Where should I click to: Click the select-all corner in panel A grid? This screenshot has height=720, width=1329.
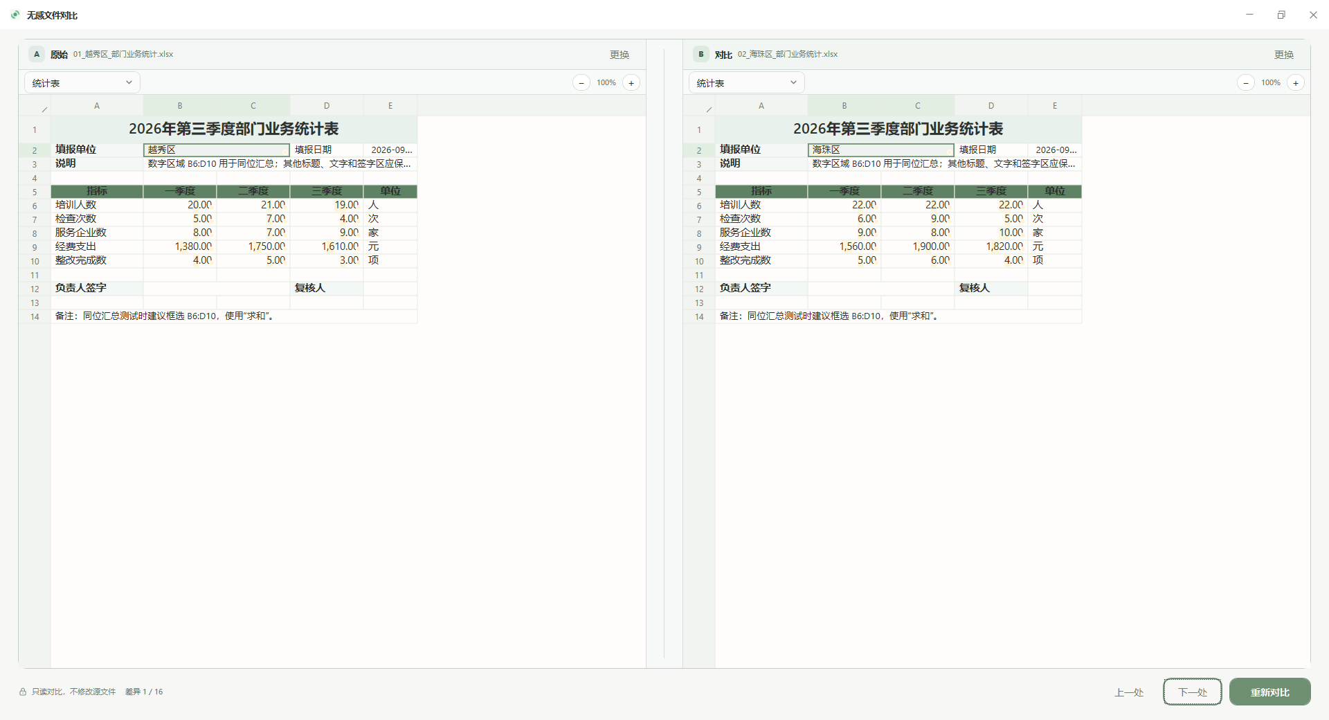35,106
